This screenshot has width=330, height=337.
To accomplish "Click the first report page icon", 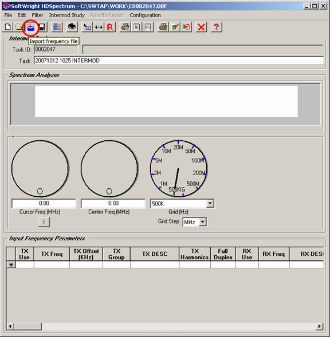I will tap(136, 27).
